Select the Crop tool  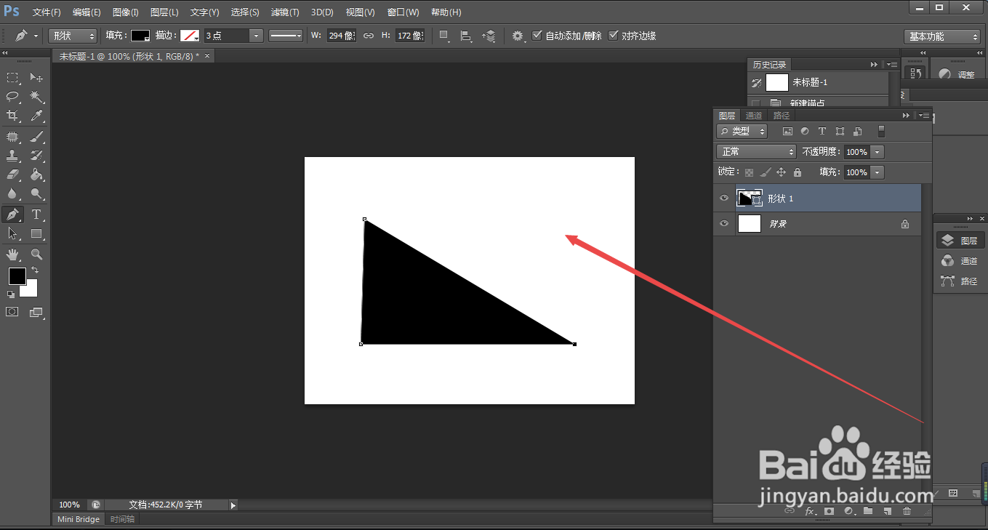[13, 116]
